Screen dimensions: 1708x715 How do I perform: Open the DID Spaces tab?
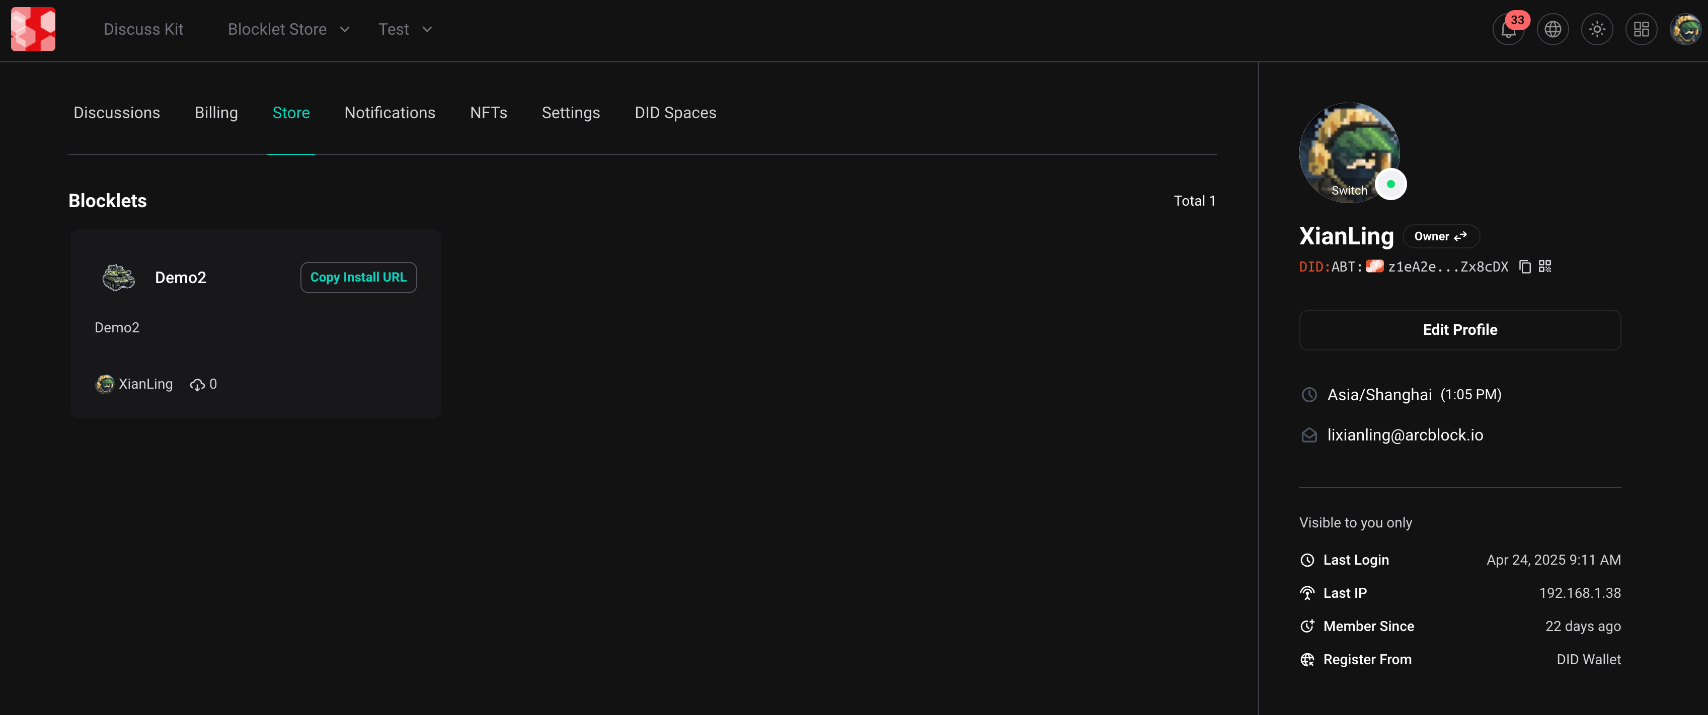675,113
